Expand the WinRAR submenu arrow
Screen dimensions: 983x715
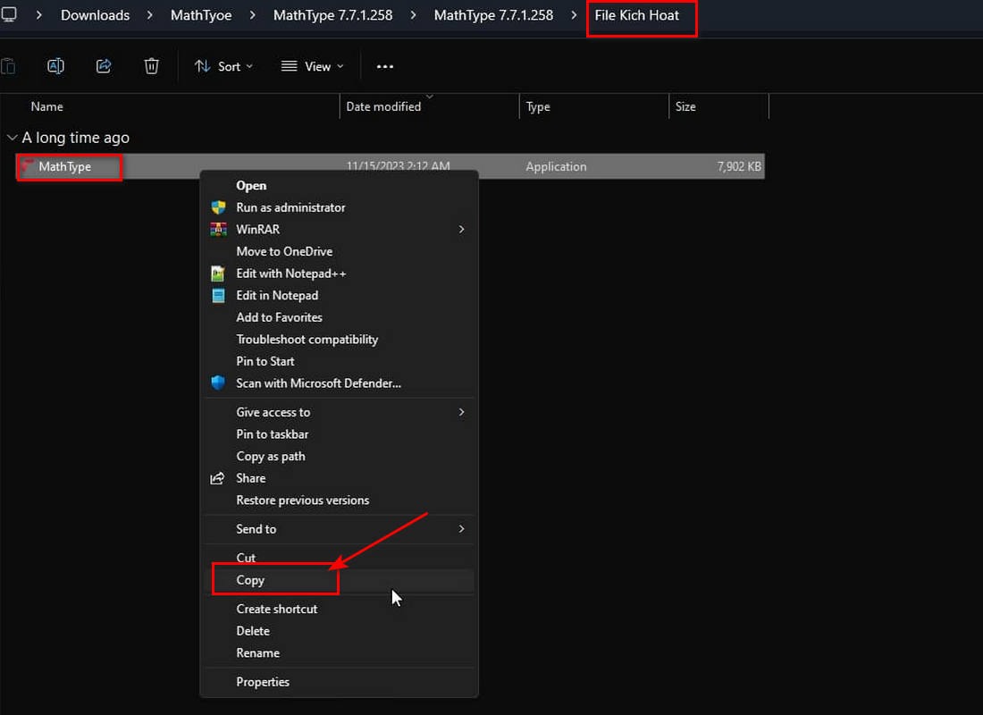click(461, 230)
